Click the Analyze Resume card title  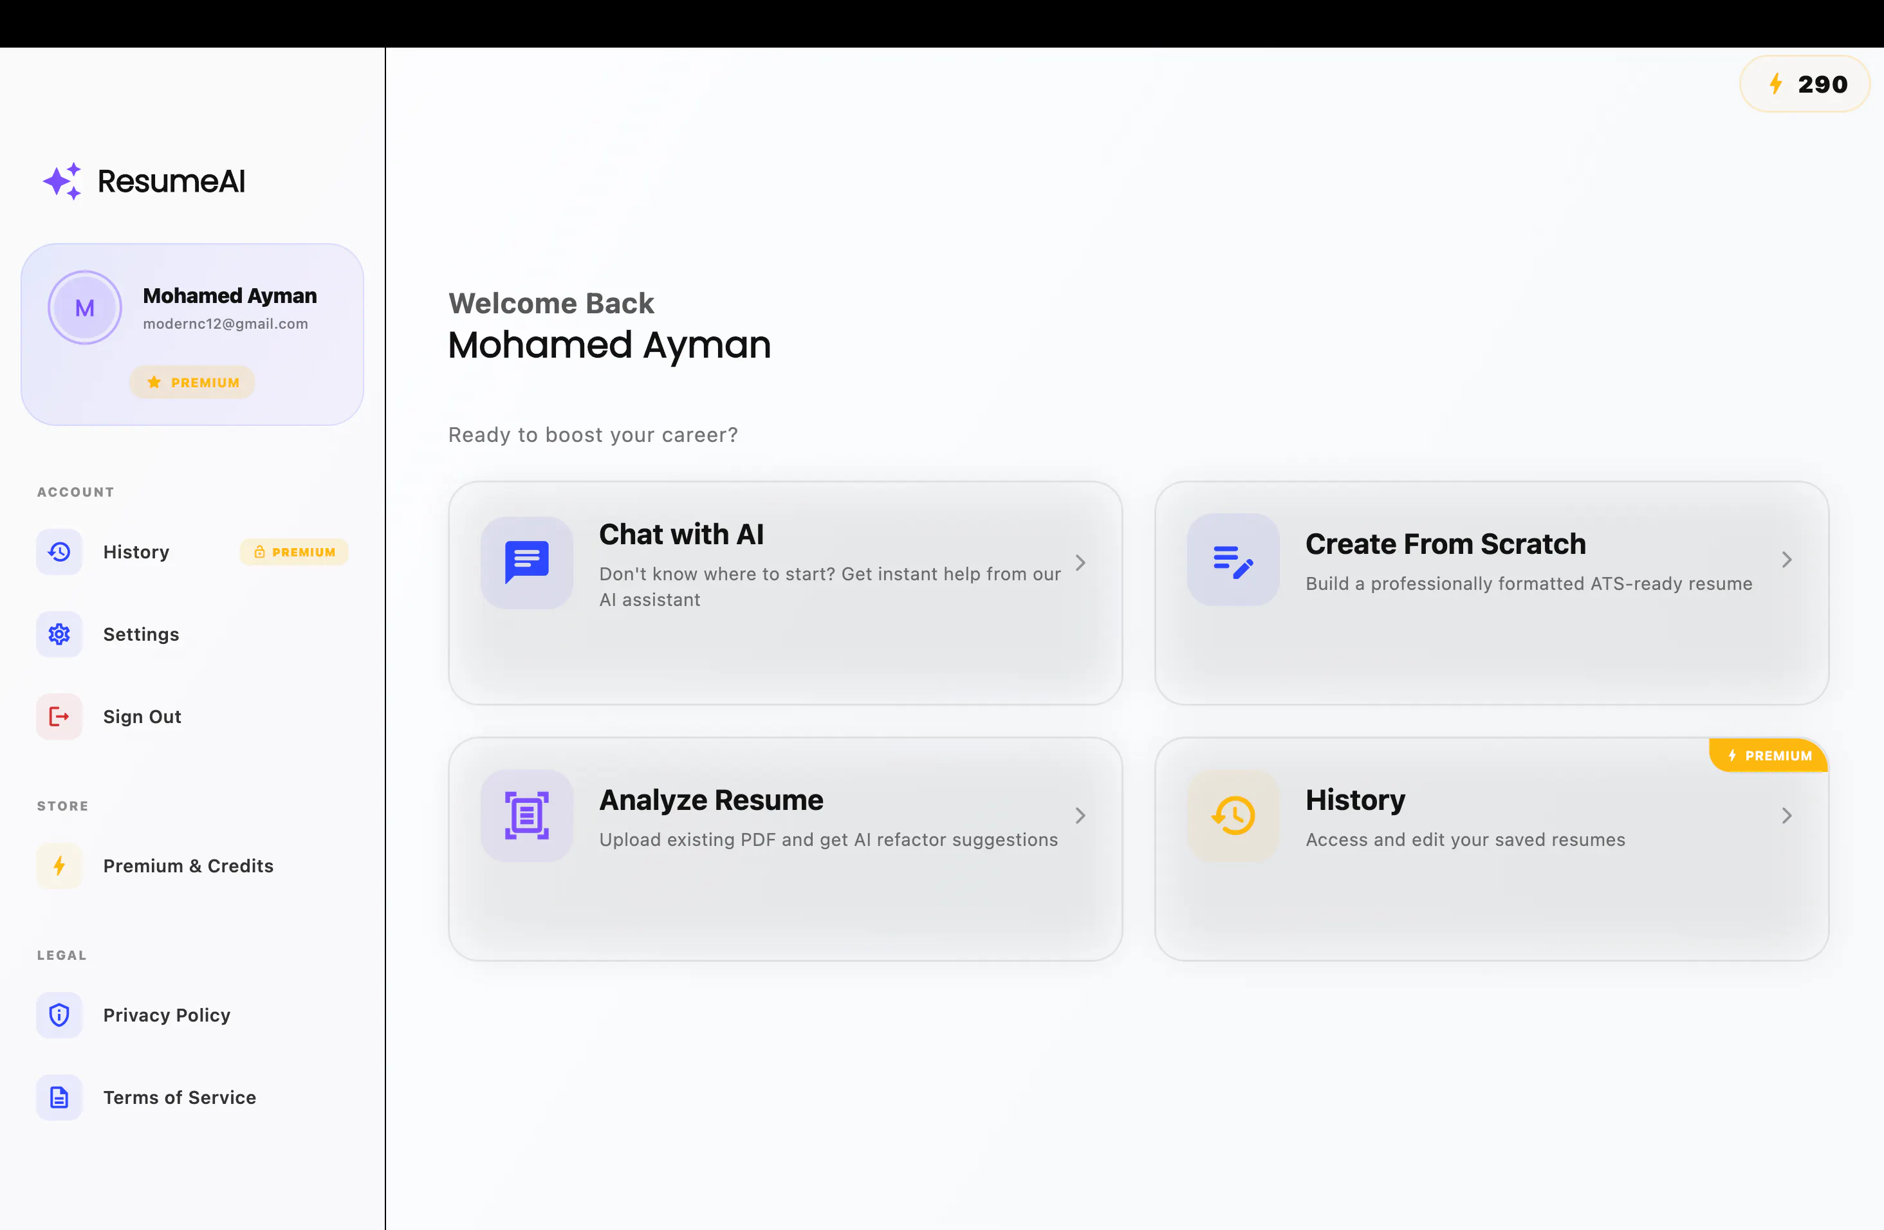tap(711, 800)
